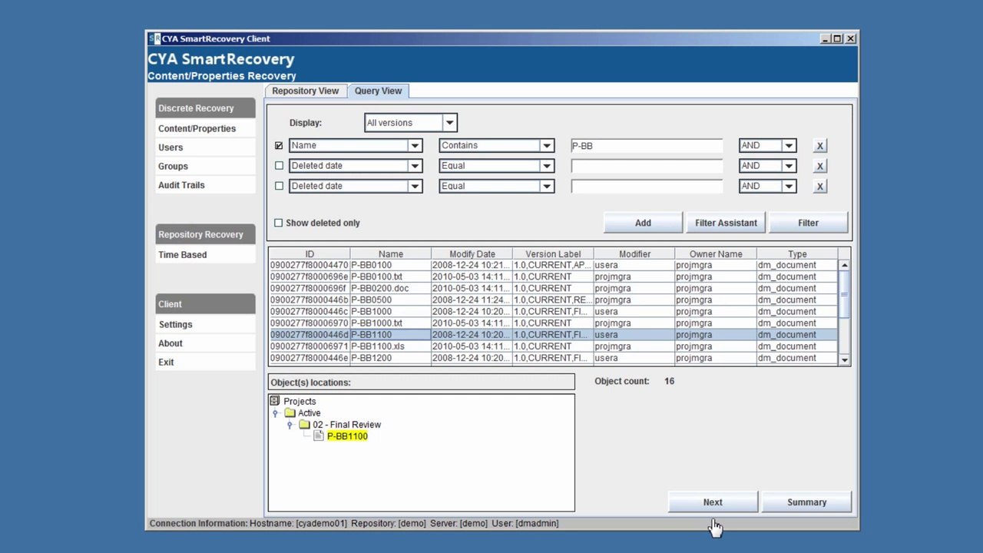983x553 pixels.
Task: Enable the first Deleted date filter checkbox
Action: click(279, 165)
